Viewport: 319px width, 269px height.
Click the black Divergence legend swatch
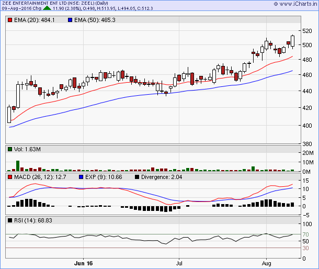(137, 177)
